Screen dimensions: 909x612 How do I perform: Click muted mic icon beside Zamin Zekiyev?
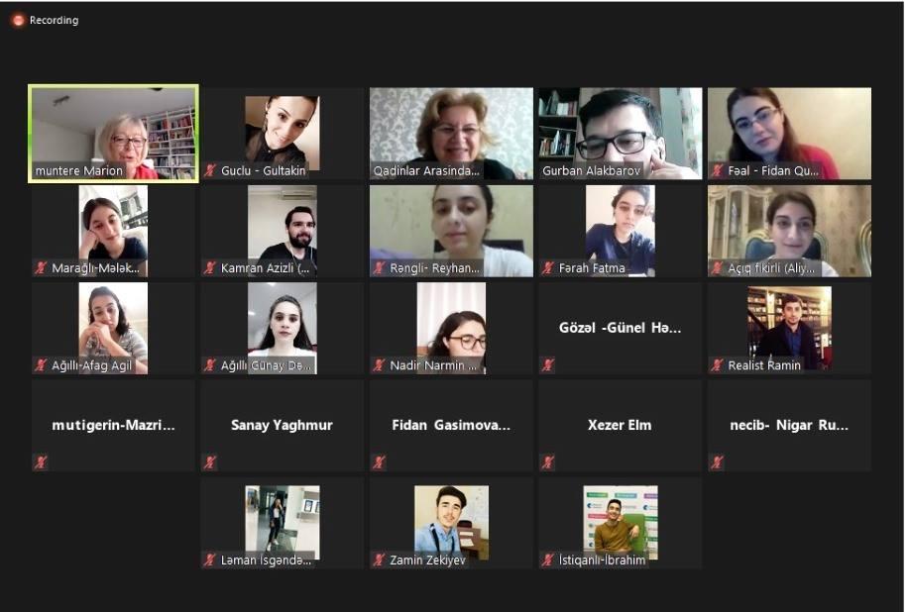coord(379,560)
